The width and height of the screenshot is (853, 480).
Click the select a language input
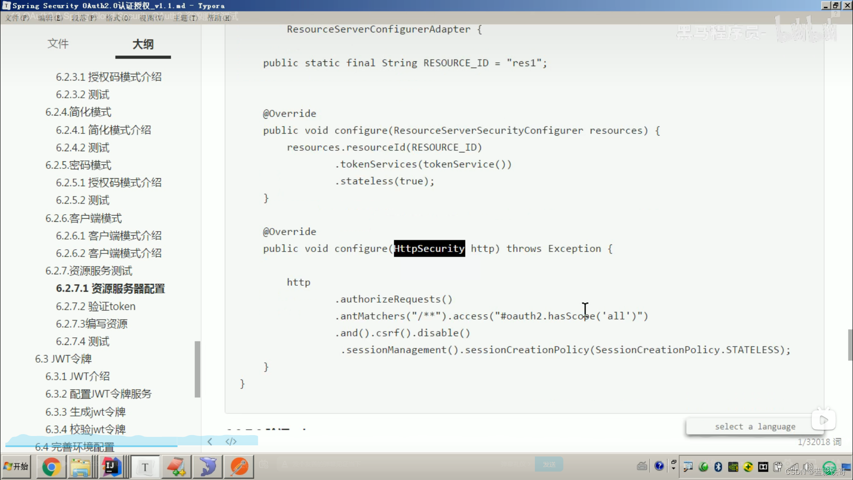click(754, 427)
